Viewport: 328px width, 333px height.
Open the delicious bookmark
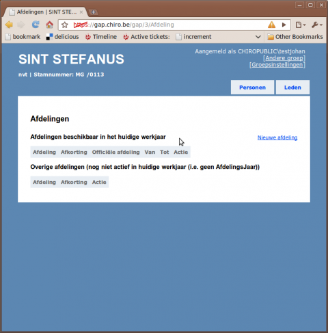(62, 37)
